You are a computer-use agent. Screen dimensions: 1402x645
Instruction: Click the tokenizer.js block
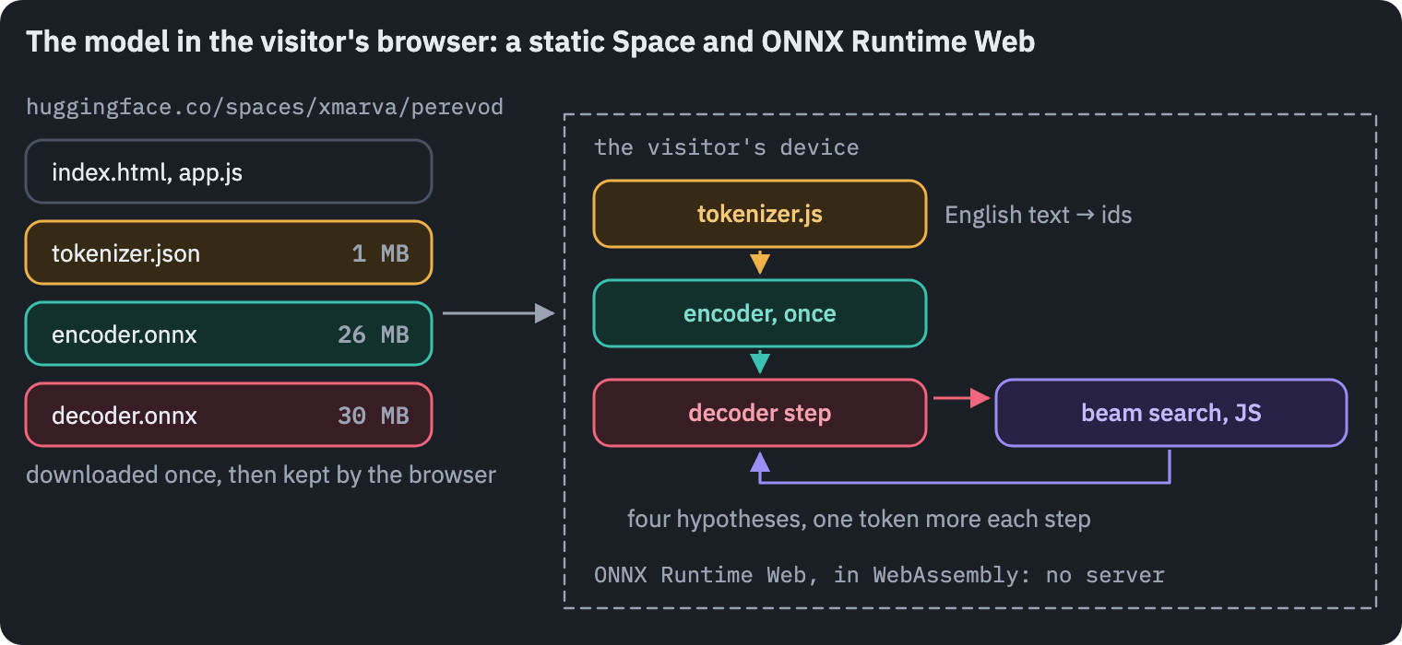759,214
